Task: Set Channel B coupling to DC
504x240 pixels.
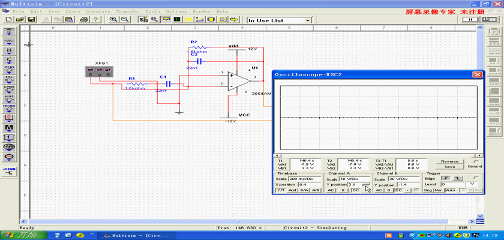Action: [x=398, y=190]
